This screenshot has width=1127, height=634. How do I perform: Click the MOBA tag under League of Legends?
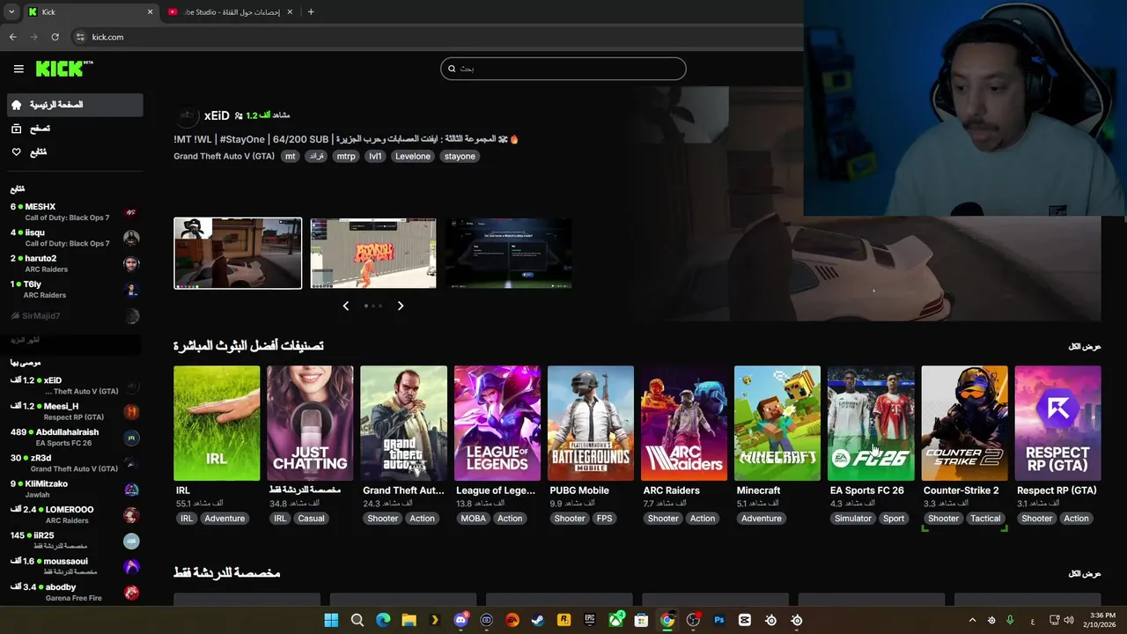click(474, 519)
